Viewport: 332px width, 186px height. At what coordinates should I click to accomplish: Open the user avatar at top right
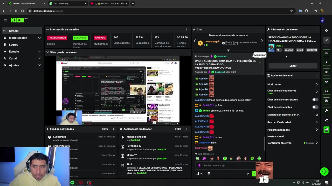tap(322, 20)
